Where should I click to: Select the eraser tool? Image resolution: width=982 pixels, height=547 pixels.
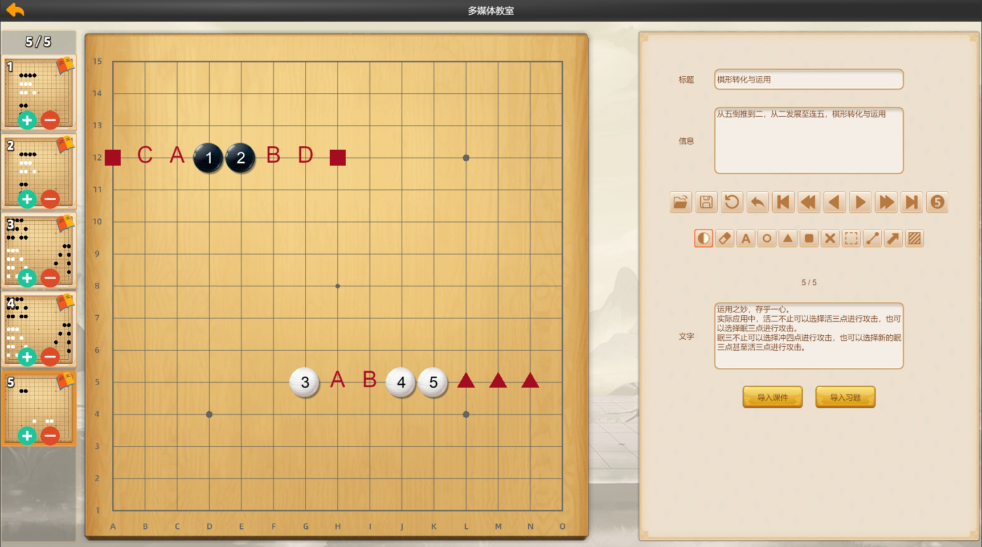point(725,238)
